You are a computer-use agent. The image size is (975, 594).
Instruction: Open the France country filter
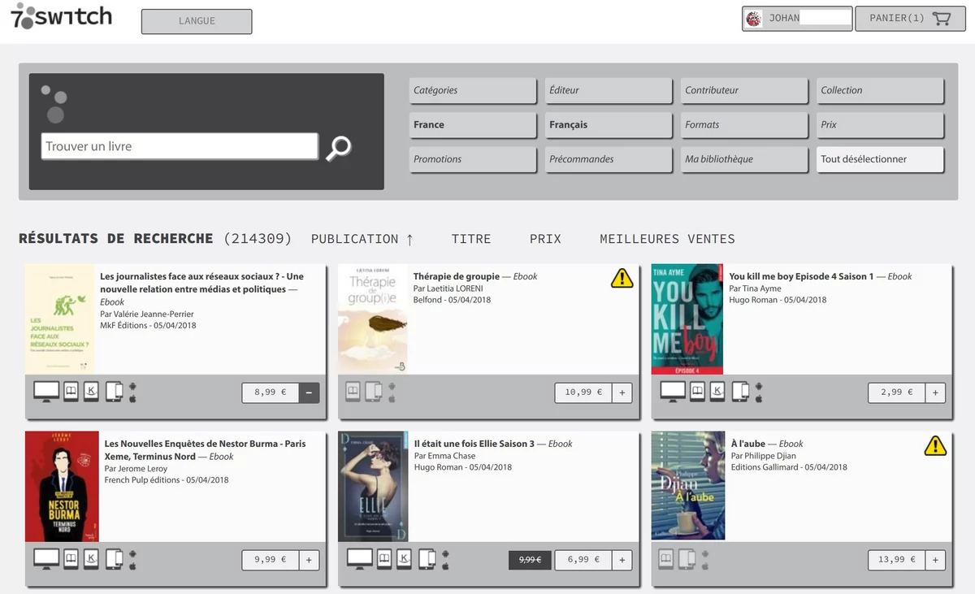[473, 125]
